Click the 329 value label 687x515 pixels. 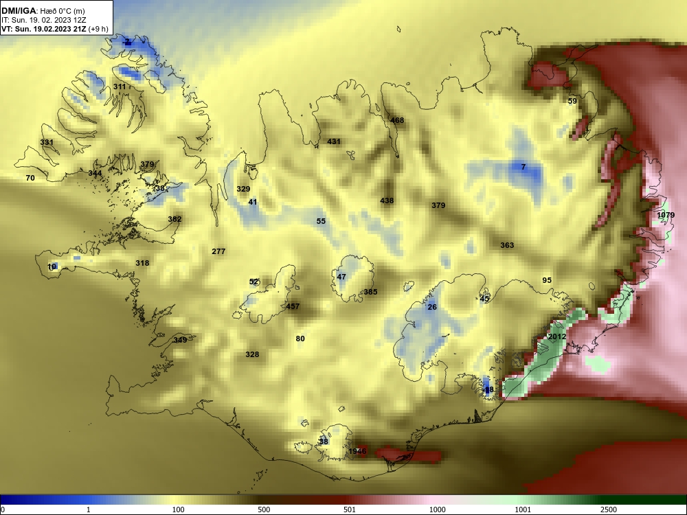click(243, 189)
